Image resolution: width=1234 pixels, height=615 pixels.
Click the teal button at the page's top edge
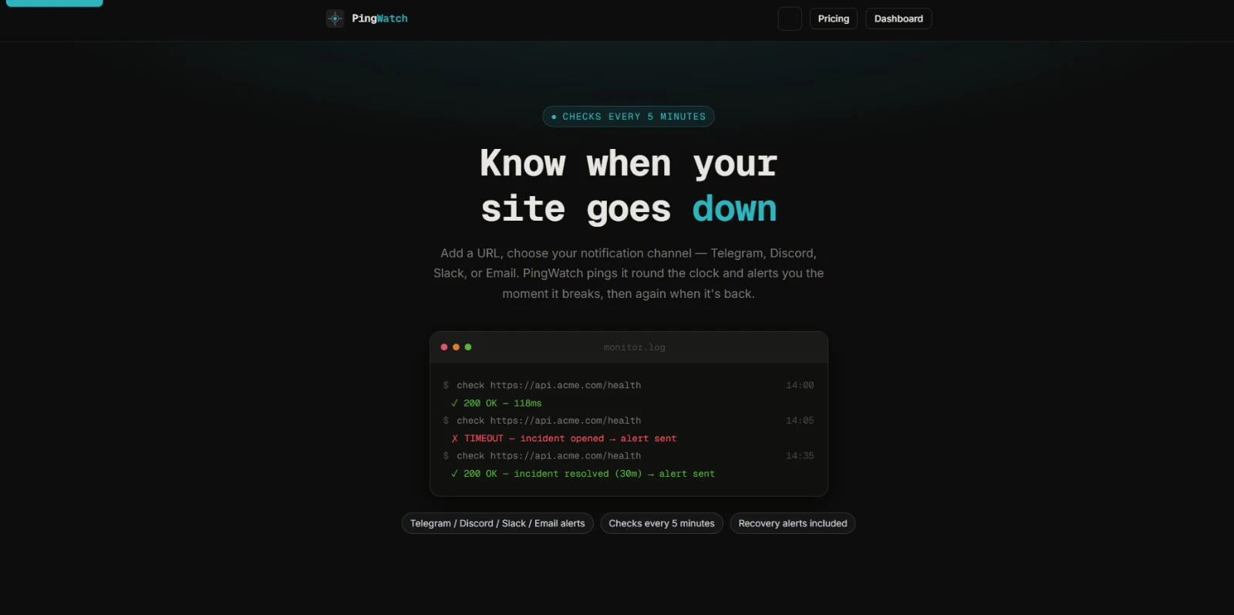point(54,3)
